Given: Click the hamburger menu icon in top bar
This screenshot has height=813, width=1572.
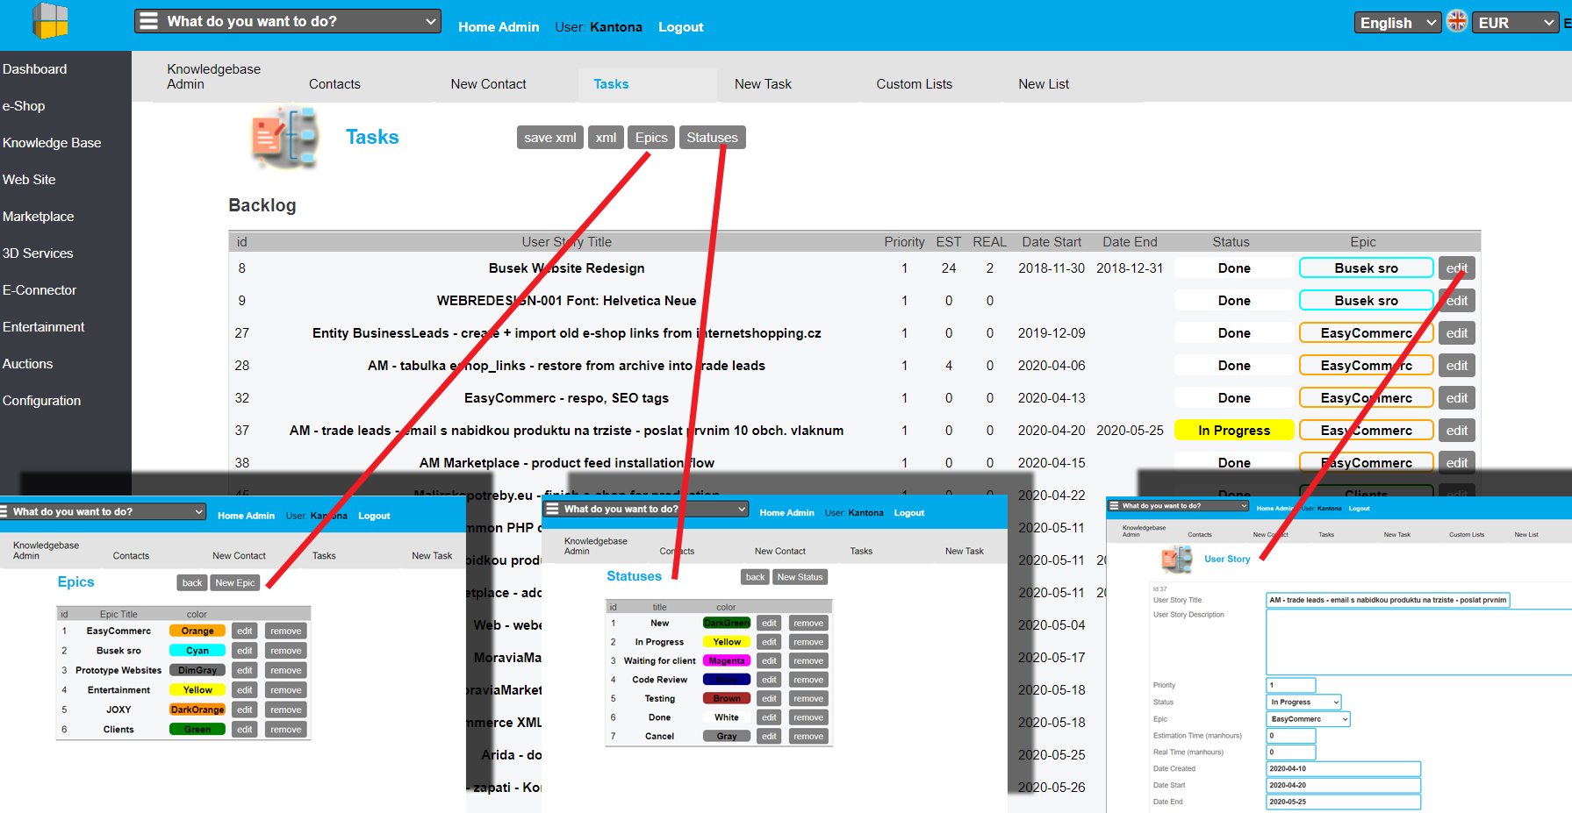Looking at the screenshot, I should tap(149, 21).
